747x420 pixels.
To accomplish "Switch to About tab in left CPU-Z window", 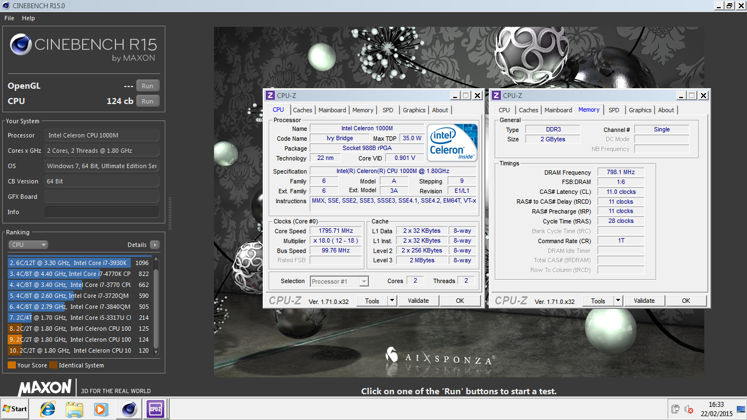I will click(440, 110).
